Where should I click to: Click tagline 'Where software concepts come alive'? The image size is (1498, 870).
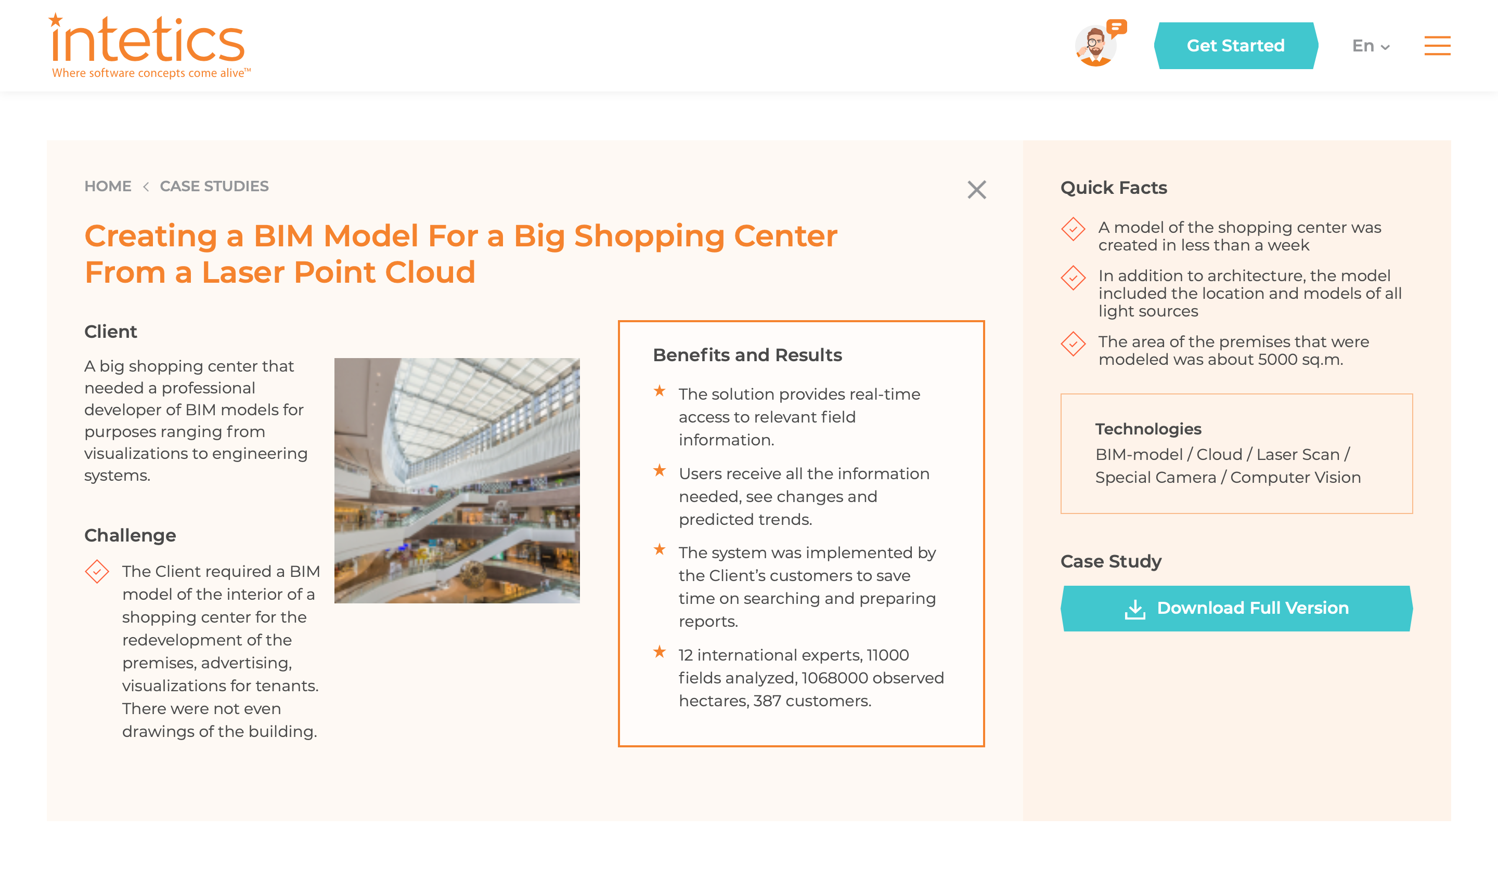click(x=151, y=73)
